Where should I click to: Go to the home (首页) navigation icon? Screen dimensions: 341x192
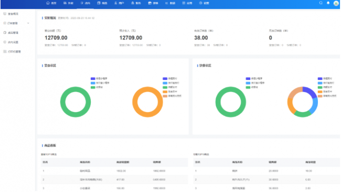click(48, 3)
